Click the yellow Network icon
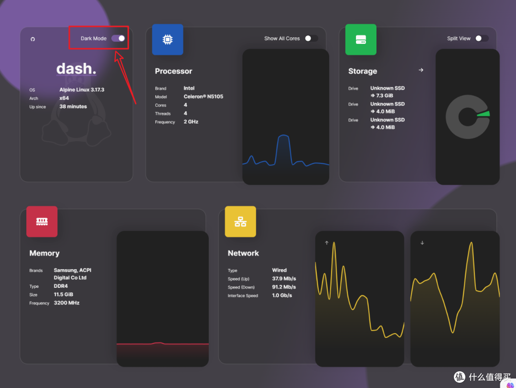 click(240, 221)
